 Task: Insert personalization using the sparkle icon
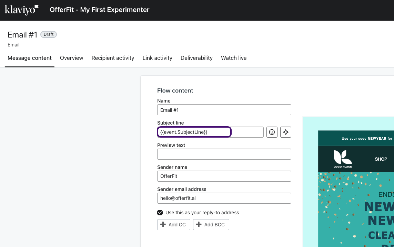click(x=285, y=132)
